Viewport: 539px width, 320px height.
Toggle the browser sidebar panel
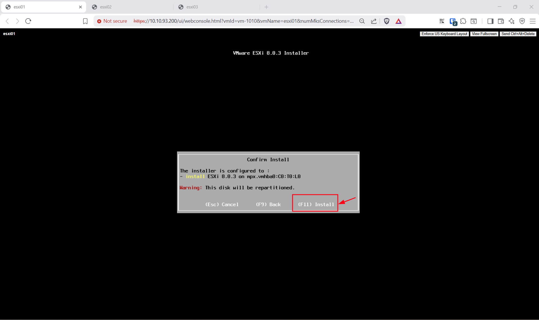[490, 21]
